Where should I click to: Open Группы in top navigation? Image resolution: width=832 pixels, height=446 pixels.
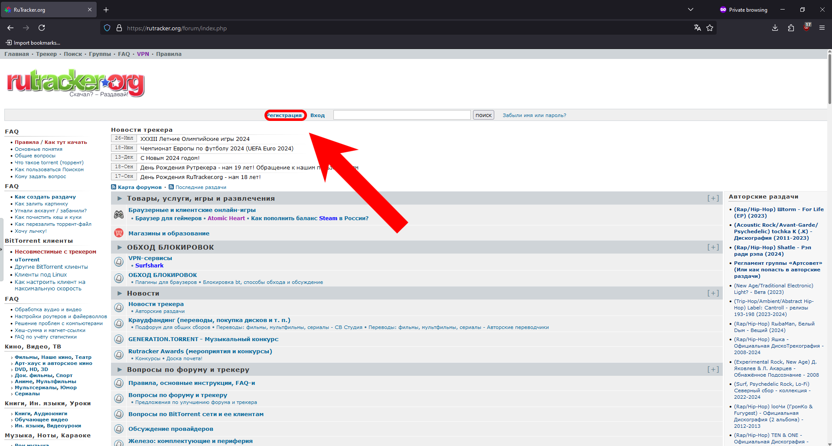100,54
